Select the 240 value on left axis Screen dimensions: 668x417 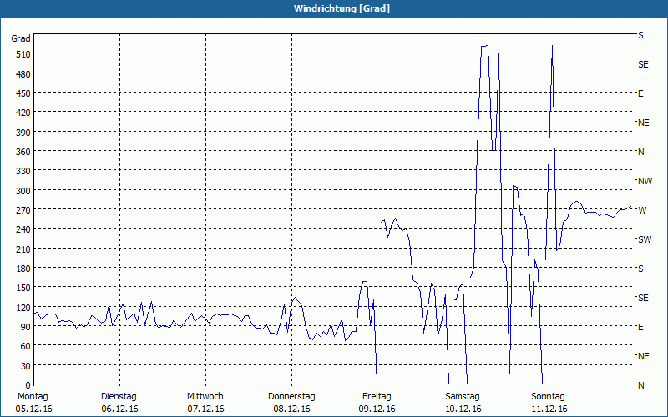click(x=23, y=229)
